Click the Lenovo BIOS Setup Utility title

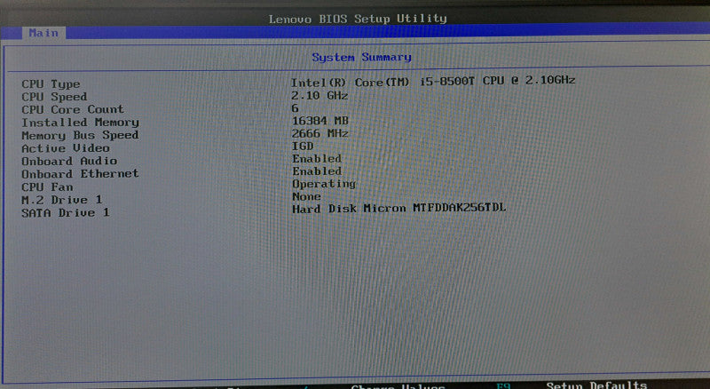click(x=358, y=19)
